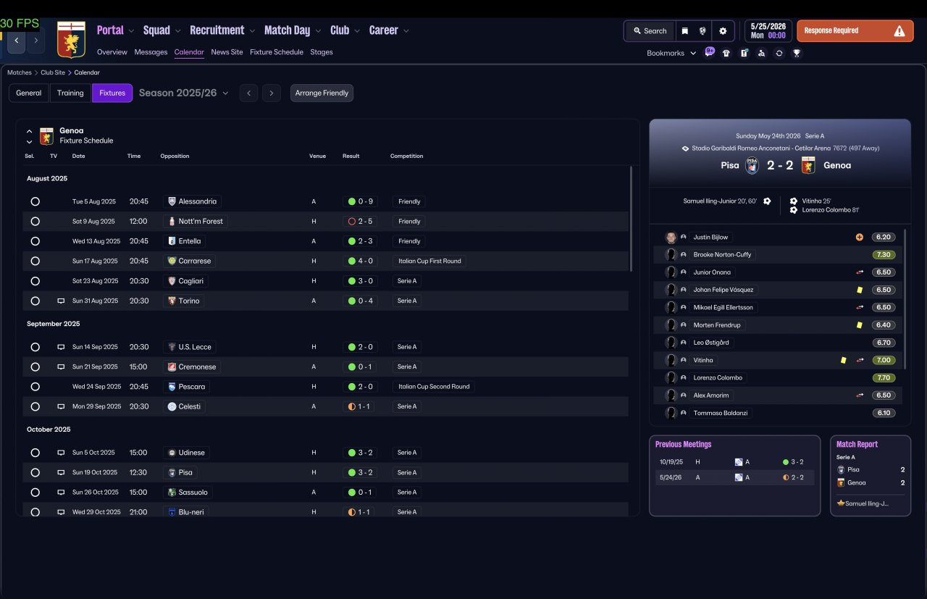Open the Season 2025/26 dropdown
The image size is (927, 599).
pos(183,93)
